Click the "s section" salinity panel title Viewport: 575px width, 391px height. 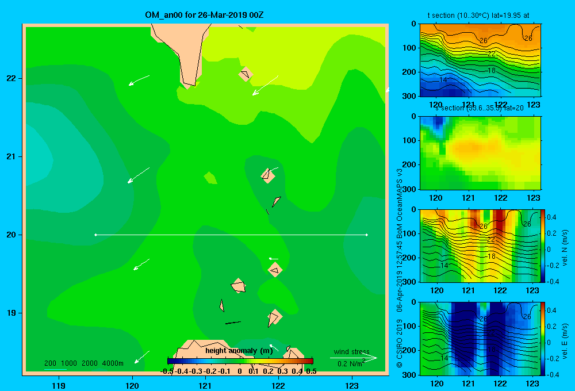(479, 108)
